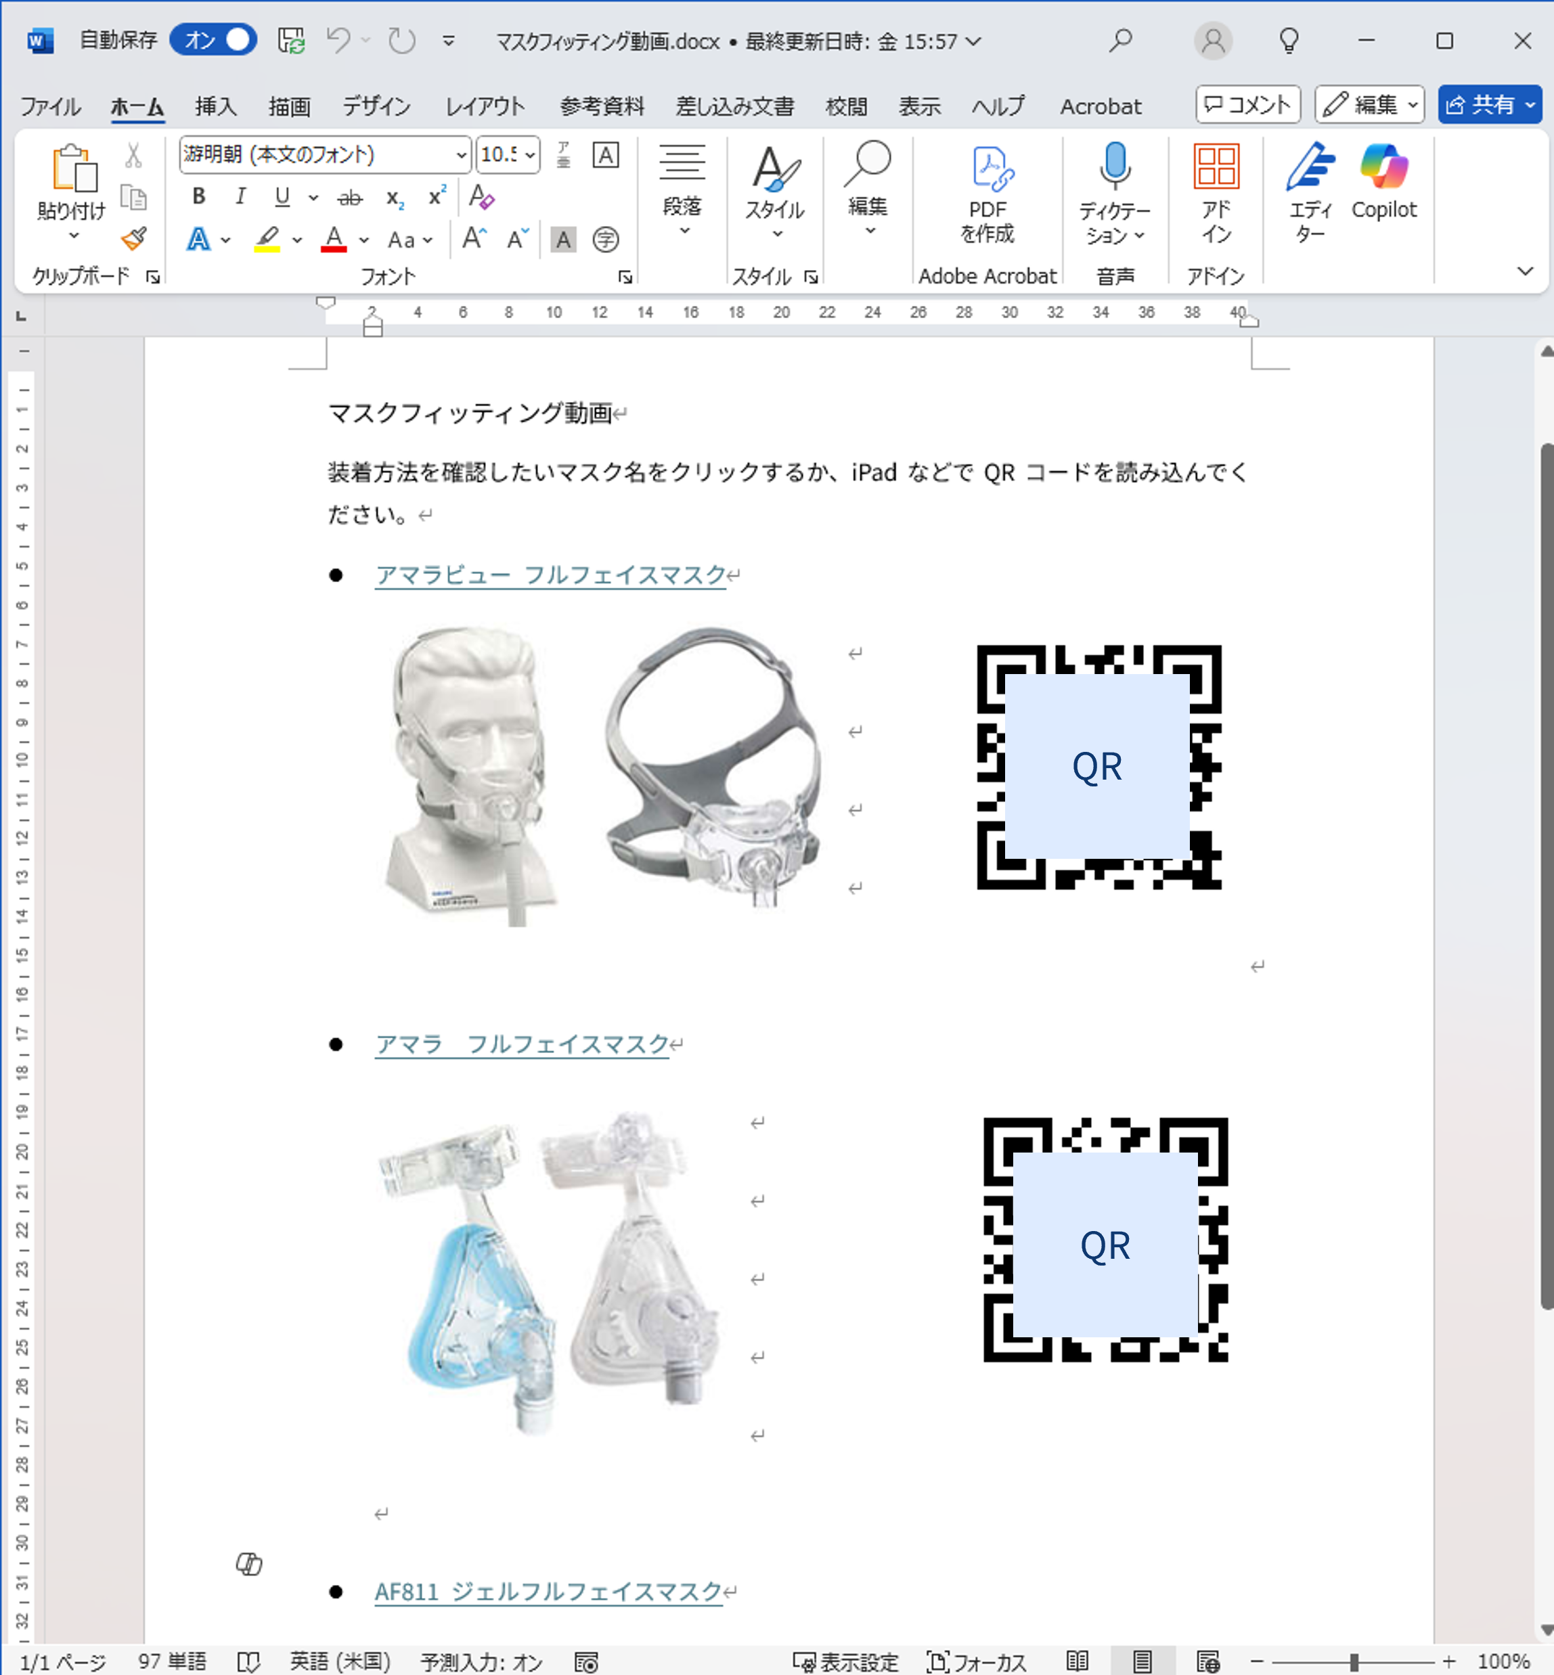Toggle Character Shading gray A button
Viewport: 1554px width, 1675px height.
point(563,239)
